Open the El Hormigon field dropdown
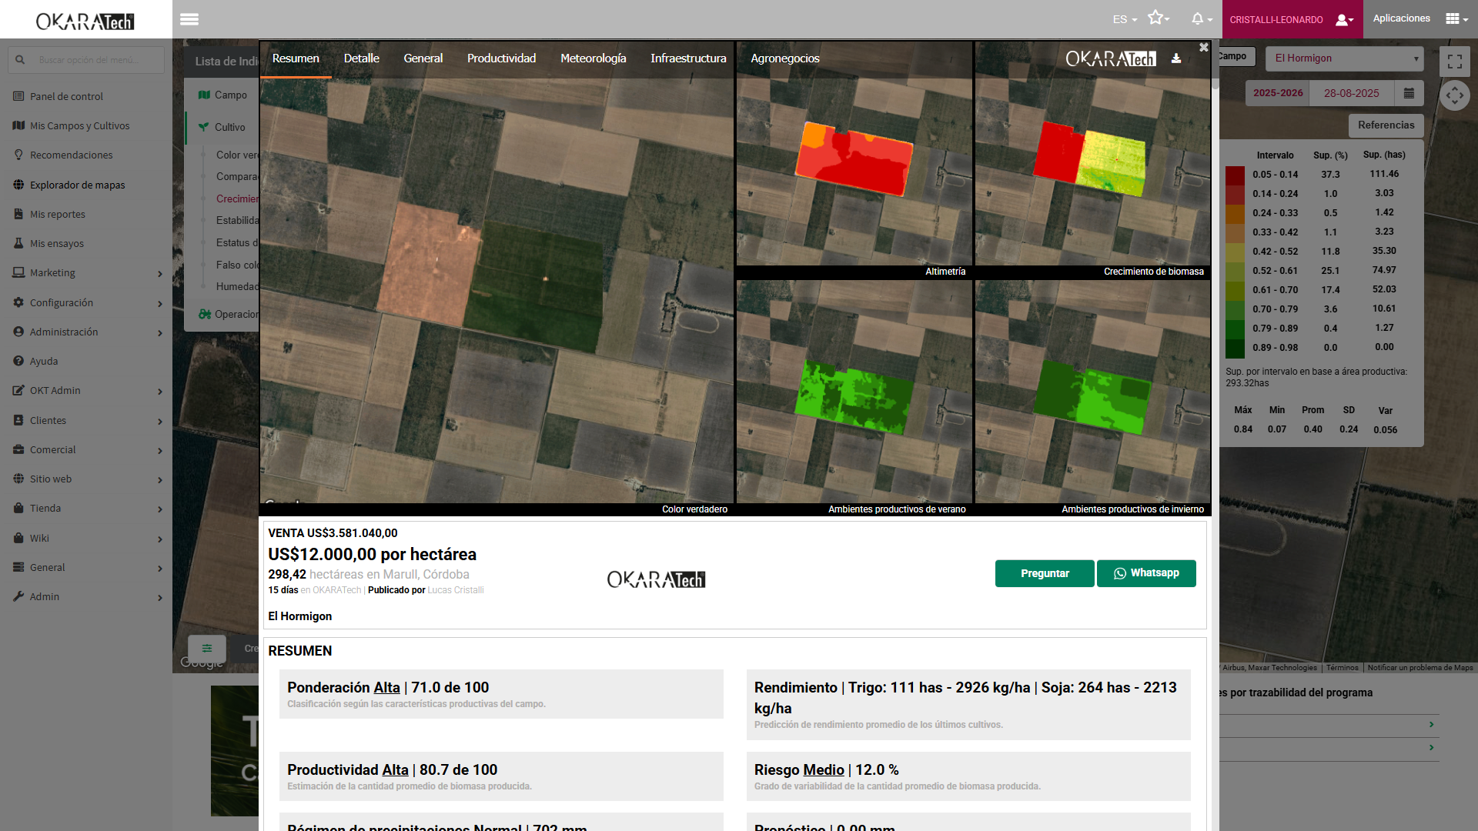Screen dimensions: 1478x831 [1346, 58]
